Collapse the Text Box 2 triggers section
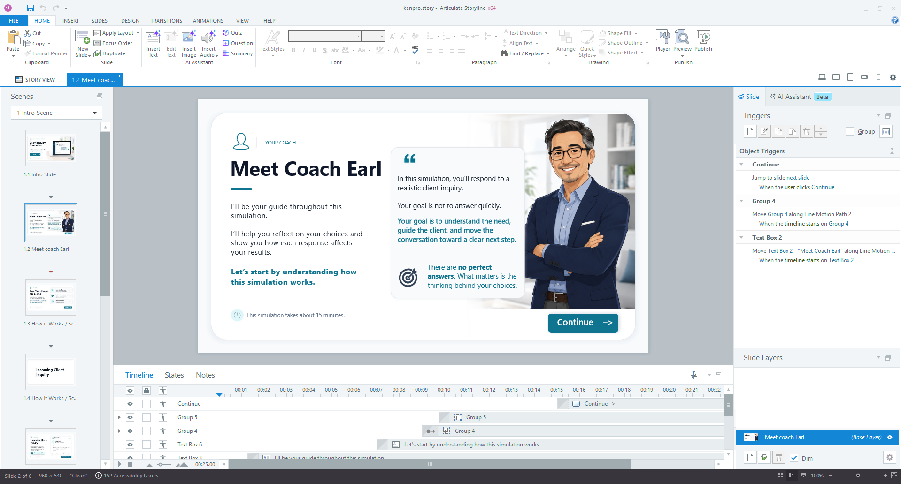This screenshot has height=484, width=901. [741, 237]
